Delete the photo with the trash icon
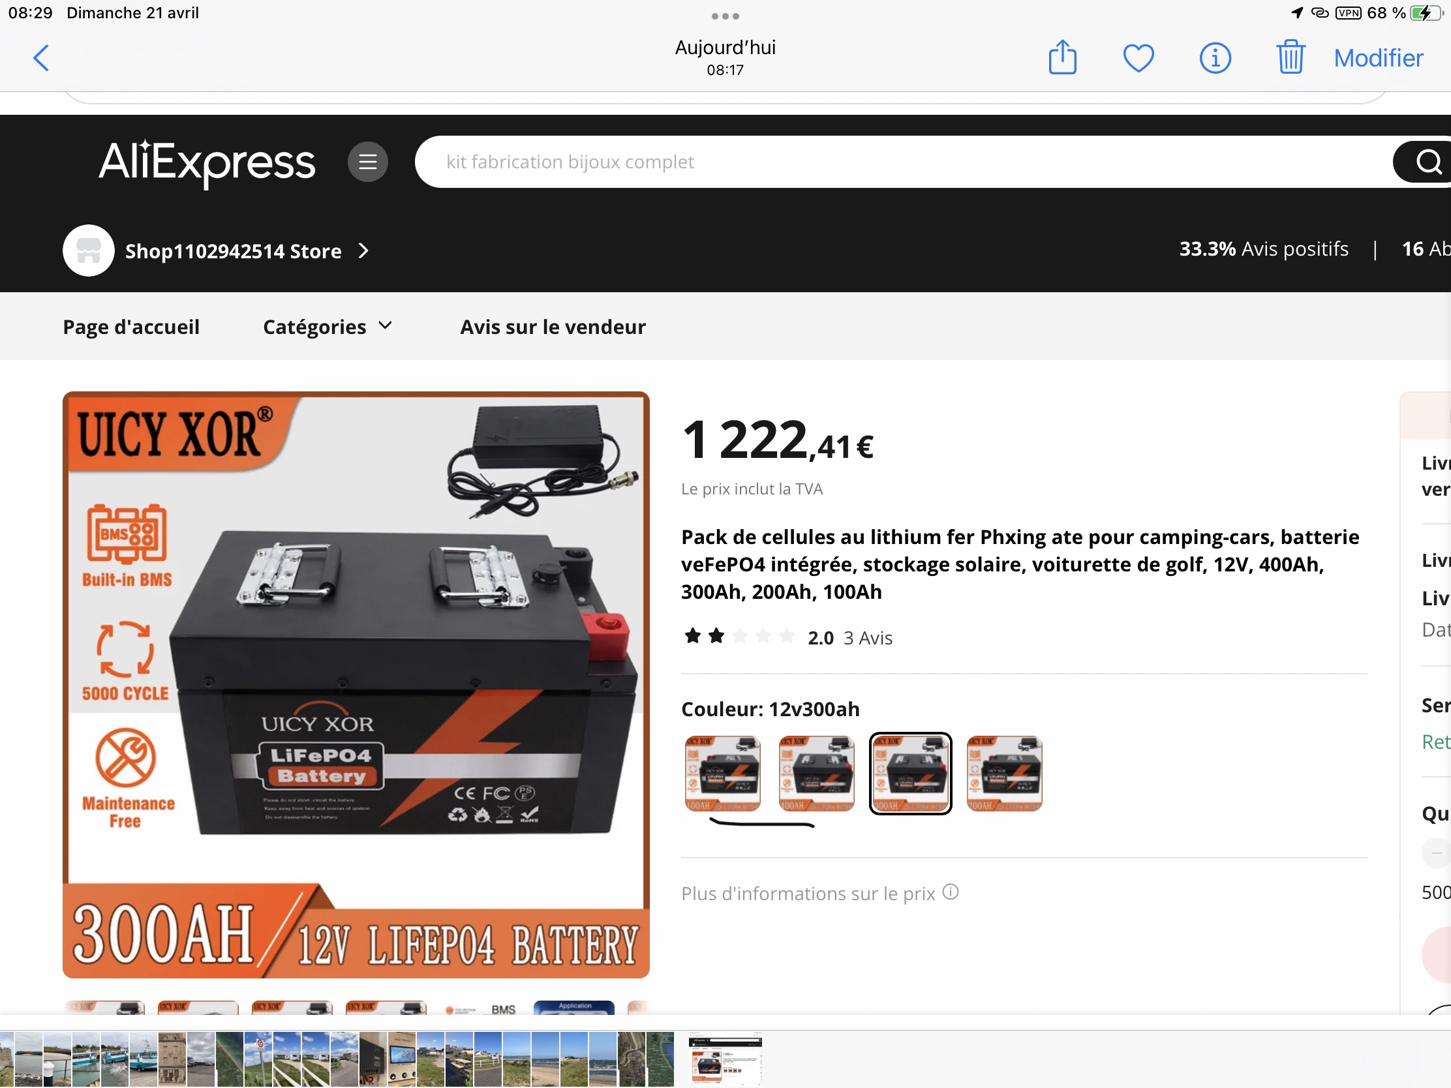 pos(1291,57)
